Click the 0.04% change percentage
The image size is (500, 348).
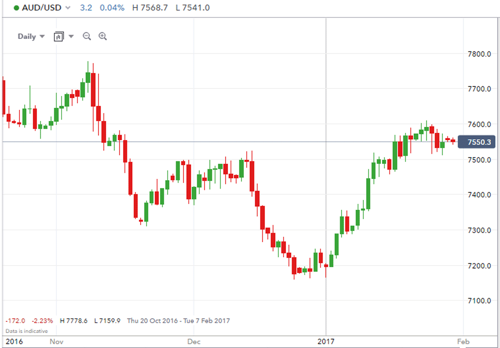tap(112, 7)
